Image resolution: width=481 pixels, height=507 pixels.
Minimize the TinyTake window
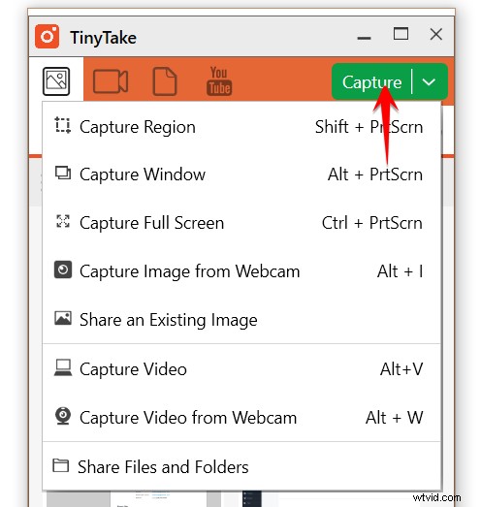[364, 38]
